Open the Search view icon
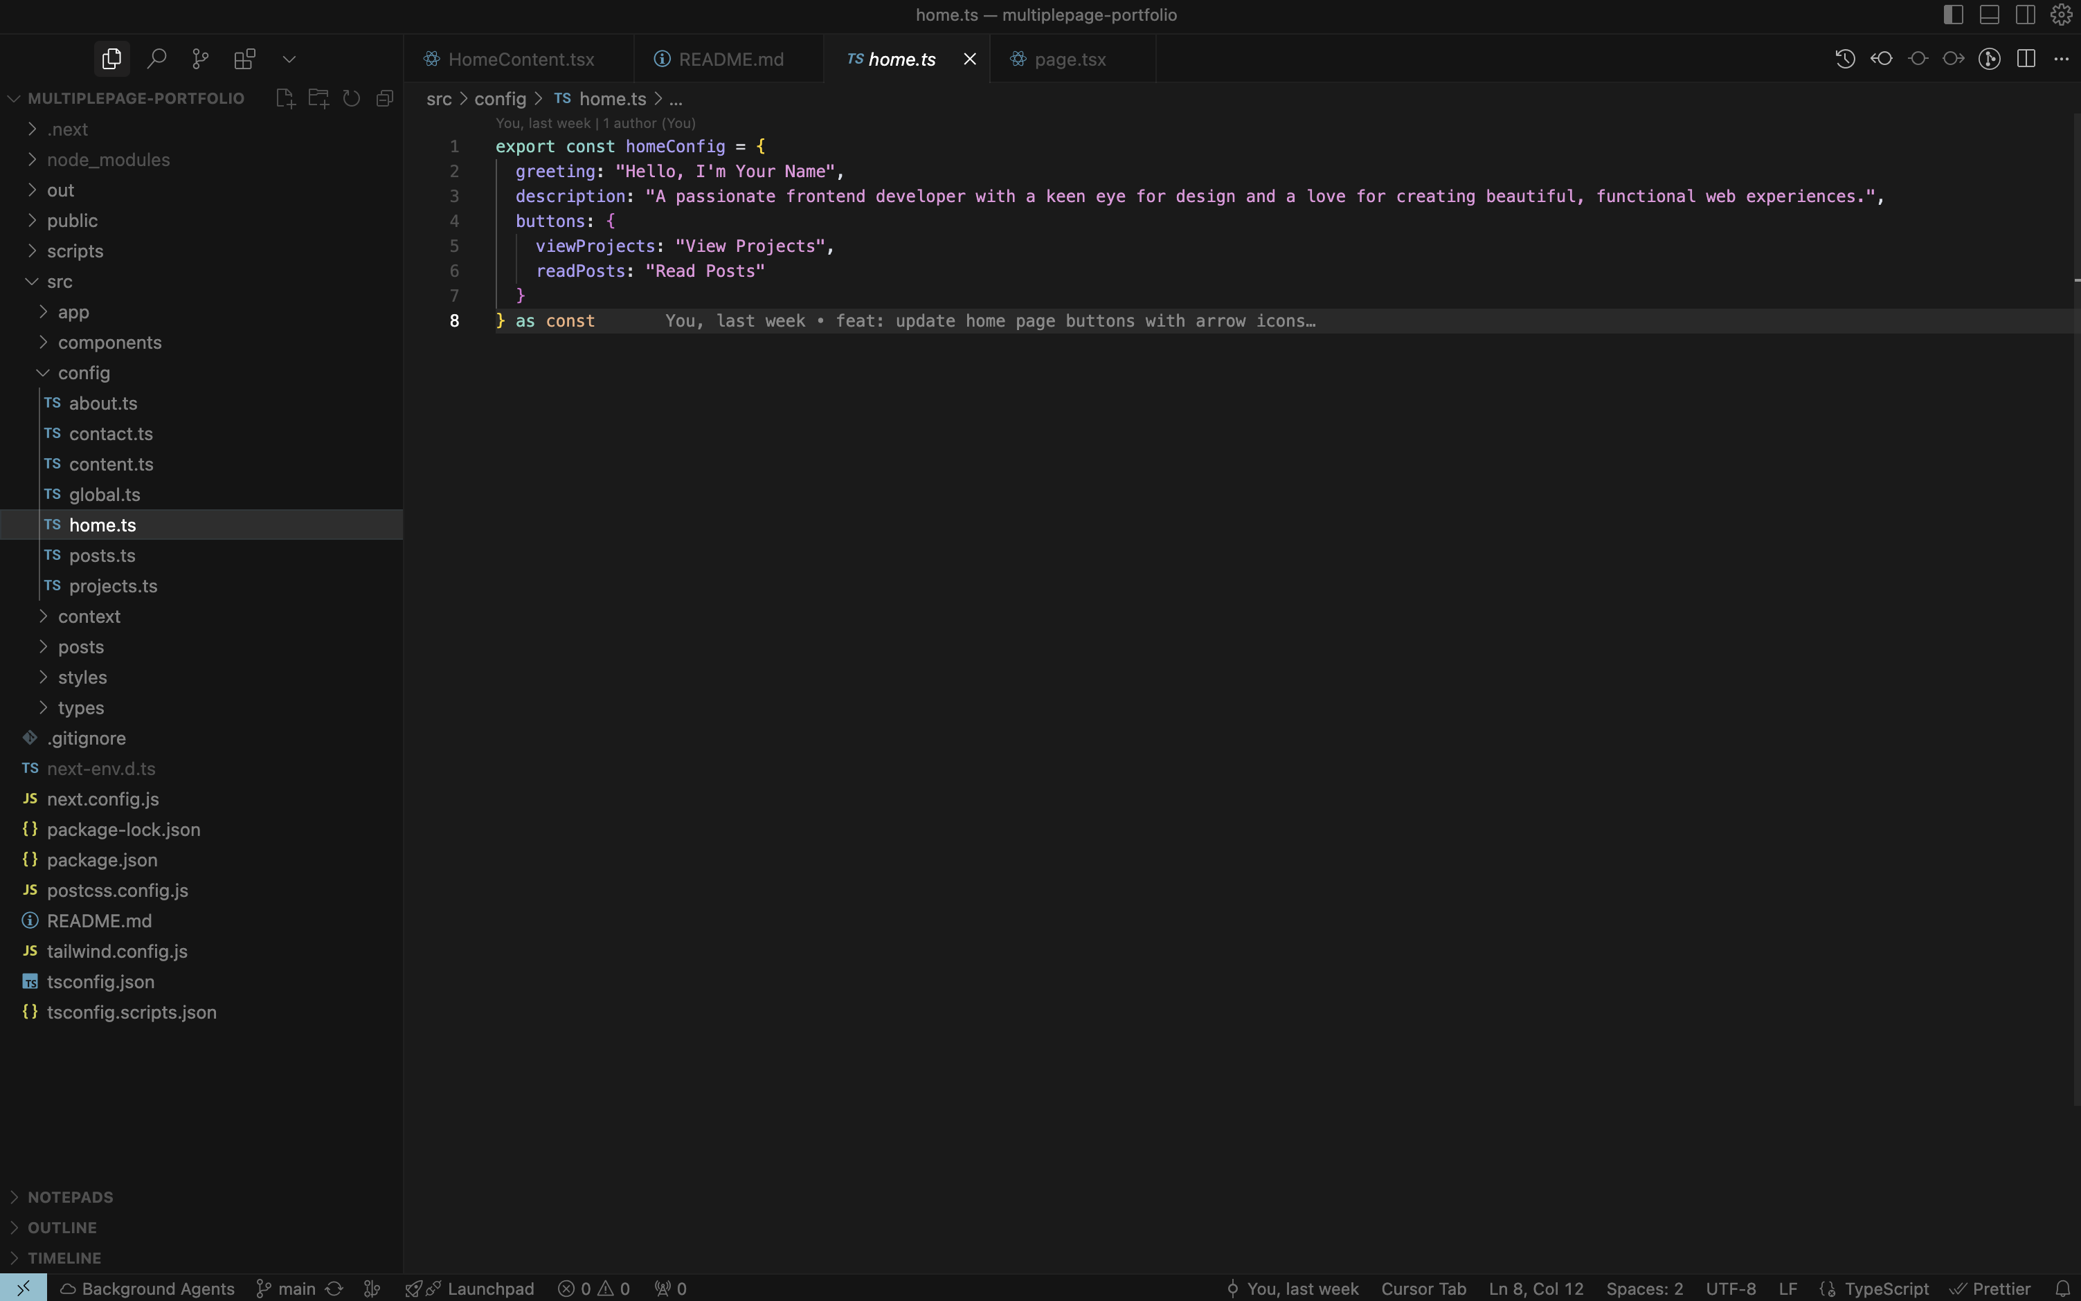Image resolution: width=2081 pixels, height=1301 pixels. click(156, 59)
